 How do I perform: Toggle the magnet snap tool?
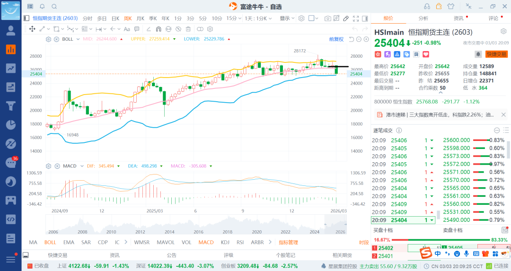tap(159, 29)
